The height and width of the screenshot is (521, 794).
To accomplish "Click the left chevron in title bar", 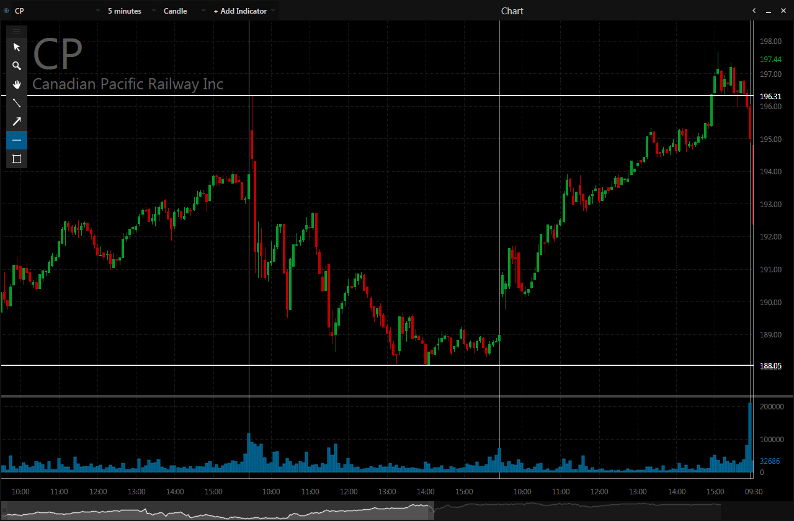I will pyautogui.click(x=754, y=11).
